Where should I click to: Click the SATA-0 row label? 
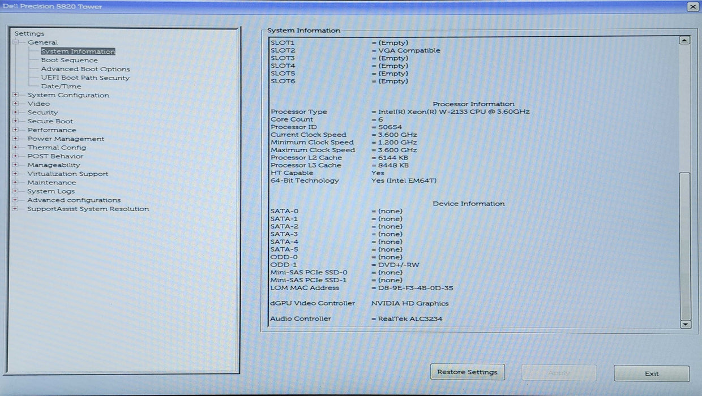(284, 212)
